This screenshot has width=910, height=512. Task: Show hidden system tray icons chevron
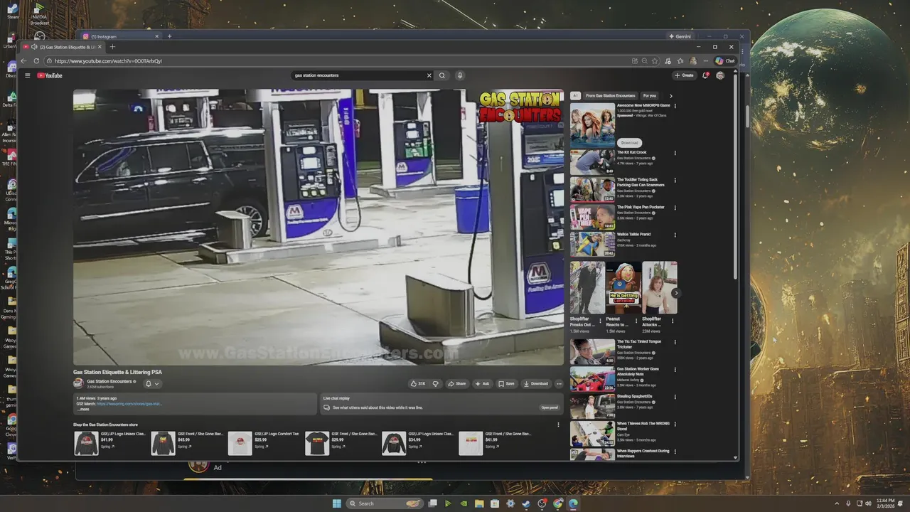[x=837, y=503]
